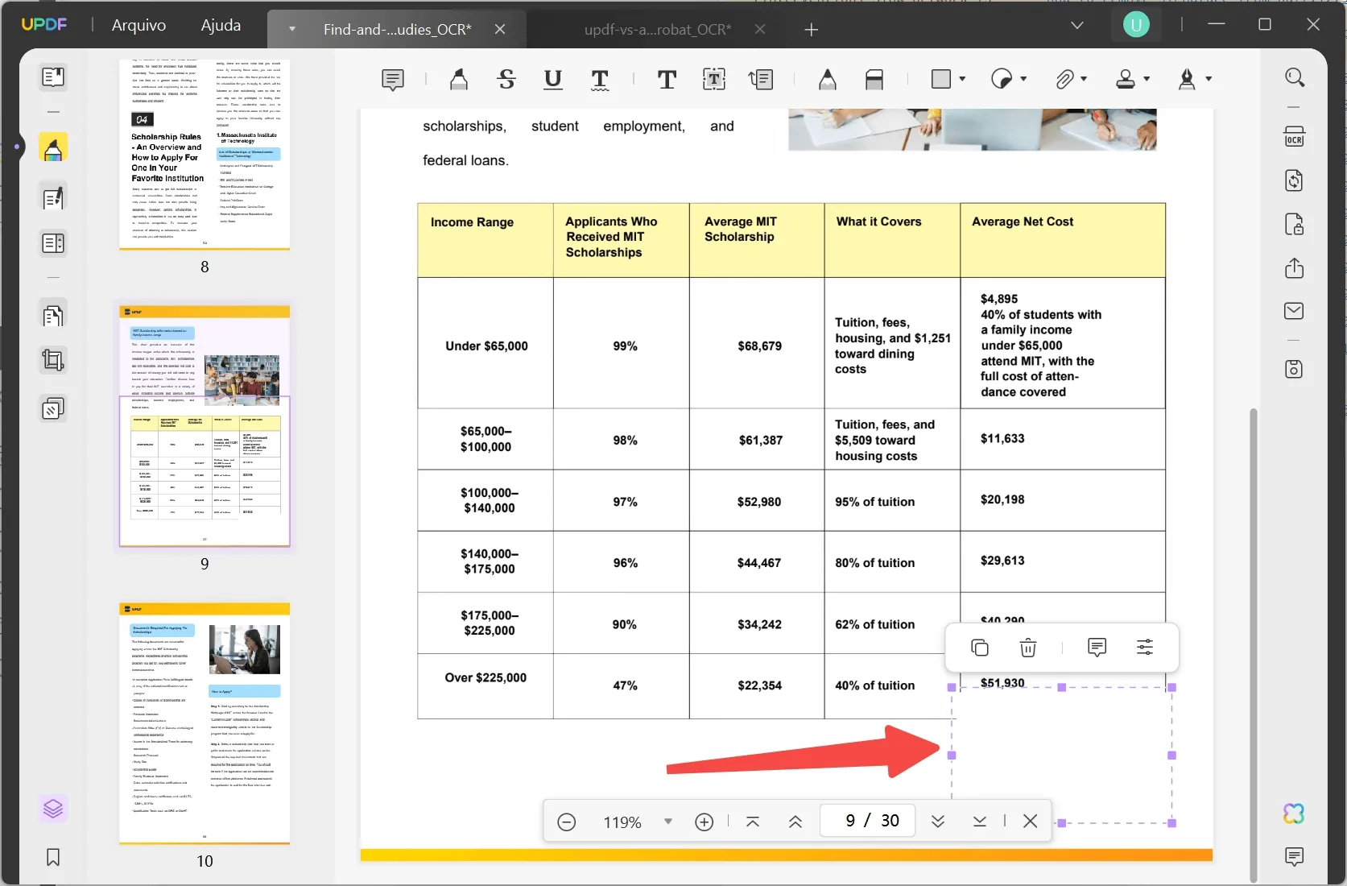Select the Text Callout tool
The image size is (1347, 886).
(761, 79)
